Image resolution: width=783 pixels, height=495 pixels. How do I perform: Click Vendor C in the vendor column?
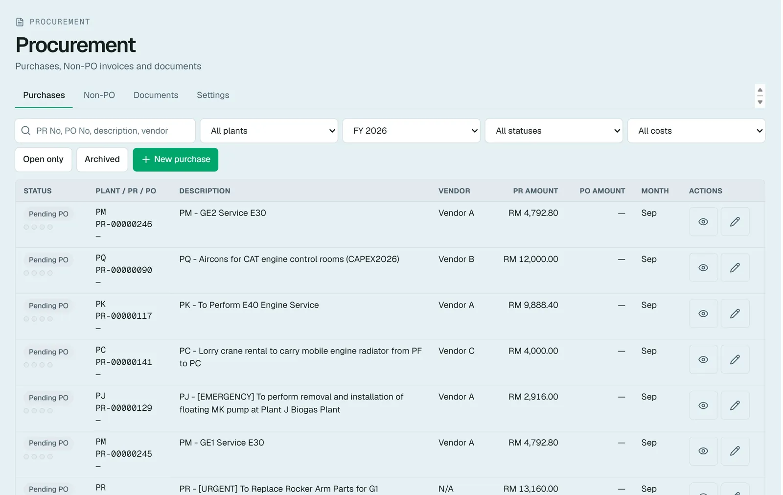[x=456, y=351]
